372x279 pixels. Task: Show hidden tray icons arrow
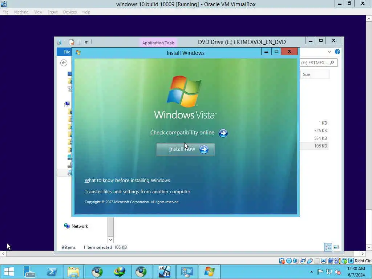(x=311, y=272)
